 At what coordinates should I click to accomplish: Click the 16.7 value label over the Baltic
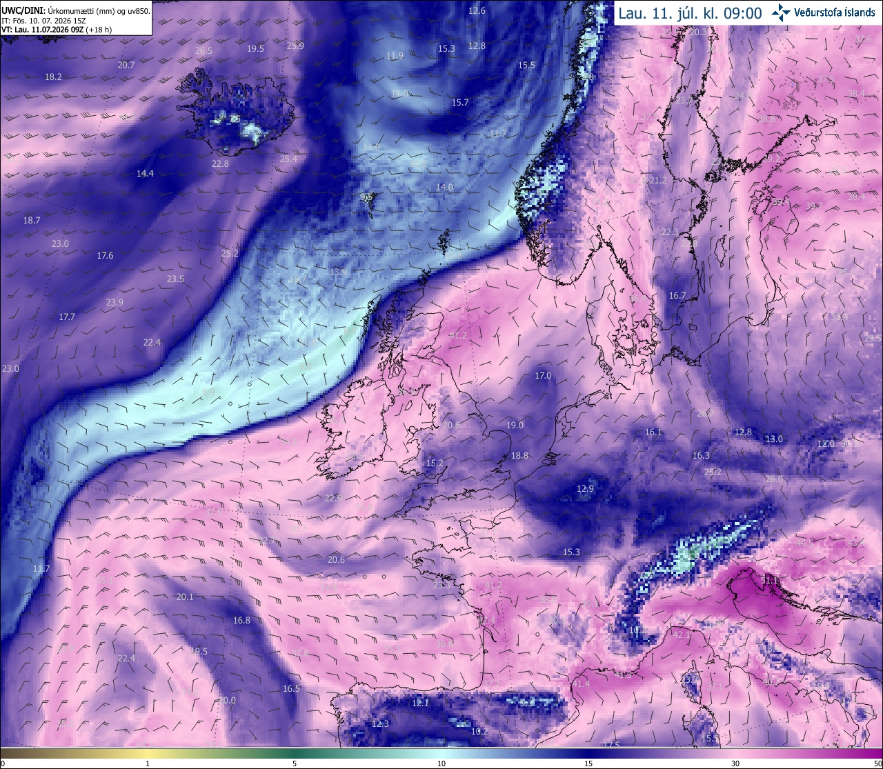[x=677, y=296]
